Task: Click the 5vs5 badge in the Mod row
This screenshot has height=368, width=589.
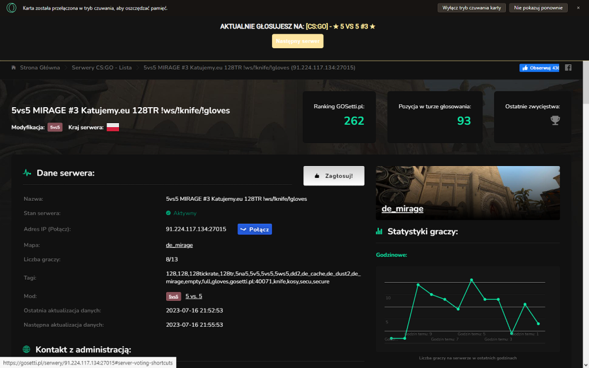Action: pyautogui.click(x=174, y=296)
